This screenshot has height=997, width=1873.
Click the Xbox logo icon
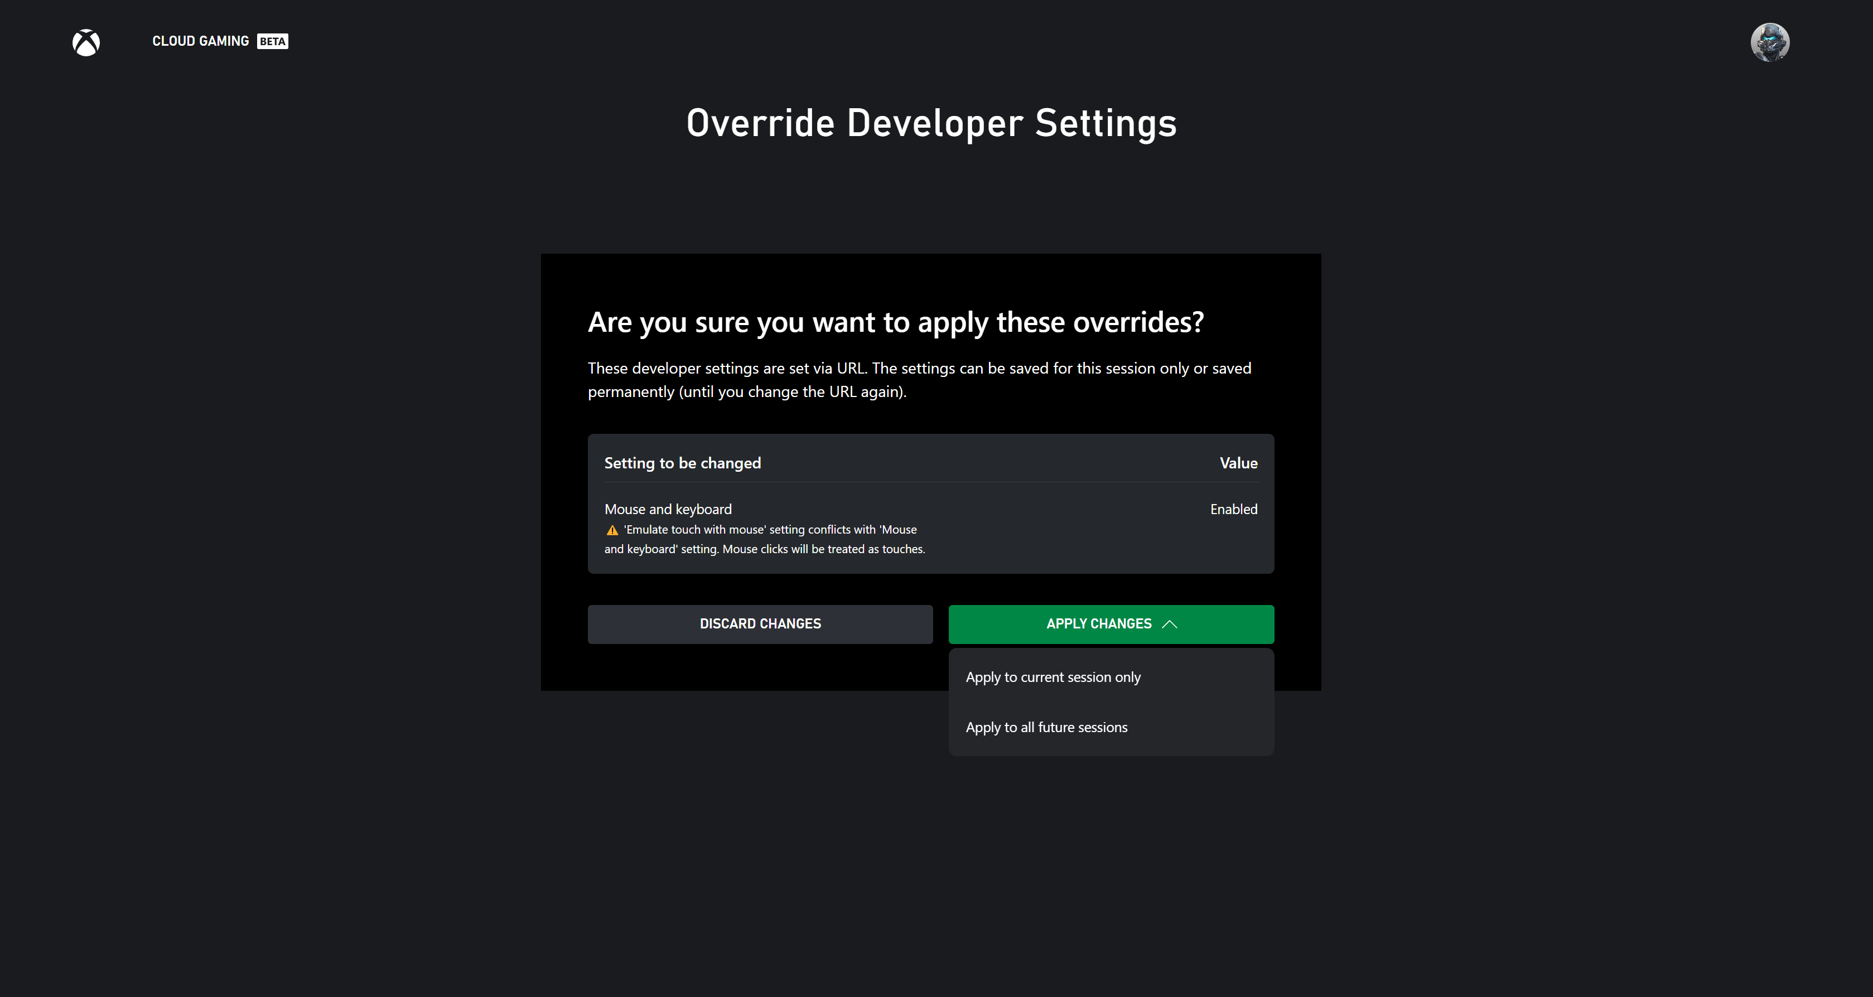coord(85,41)
